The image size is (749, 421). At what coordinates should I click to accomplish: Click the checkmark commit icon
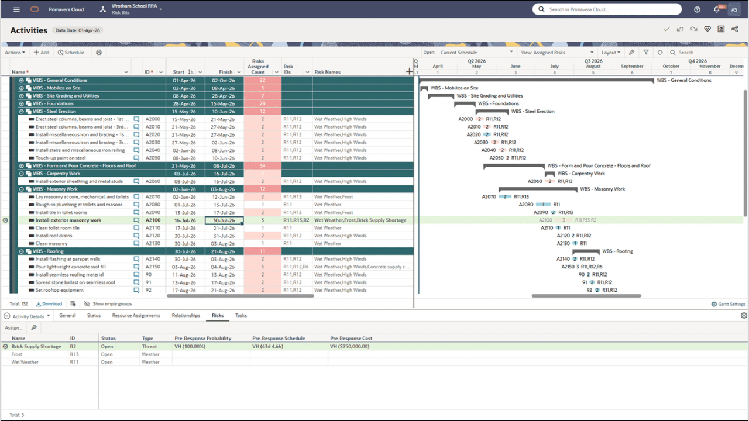pyautogui.click(x=666, y=29)
